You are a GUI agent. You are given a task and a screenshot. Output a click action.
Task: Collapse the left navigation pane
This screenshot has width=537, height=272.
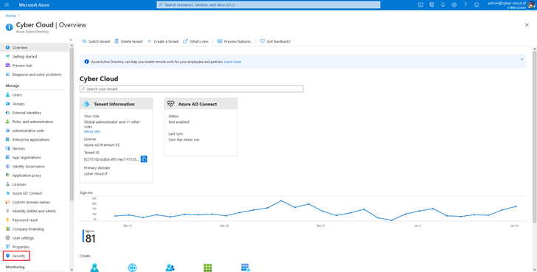pos(71,40)
